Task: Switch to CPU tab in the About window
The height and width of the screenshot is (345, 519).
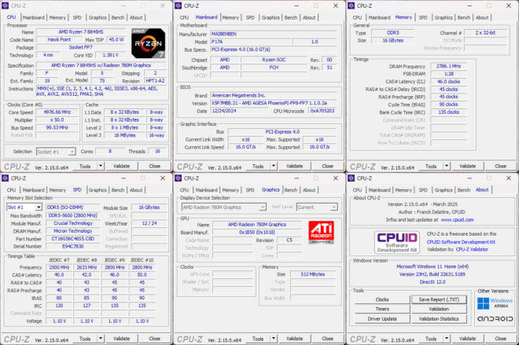Action: pyautogui.click(x=357, y=190)
